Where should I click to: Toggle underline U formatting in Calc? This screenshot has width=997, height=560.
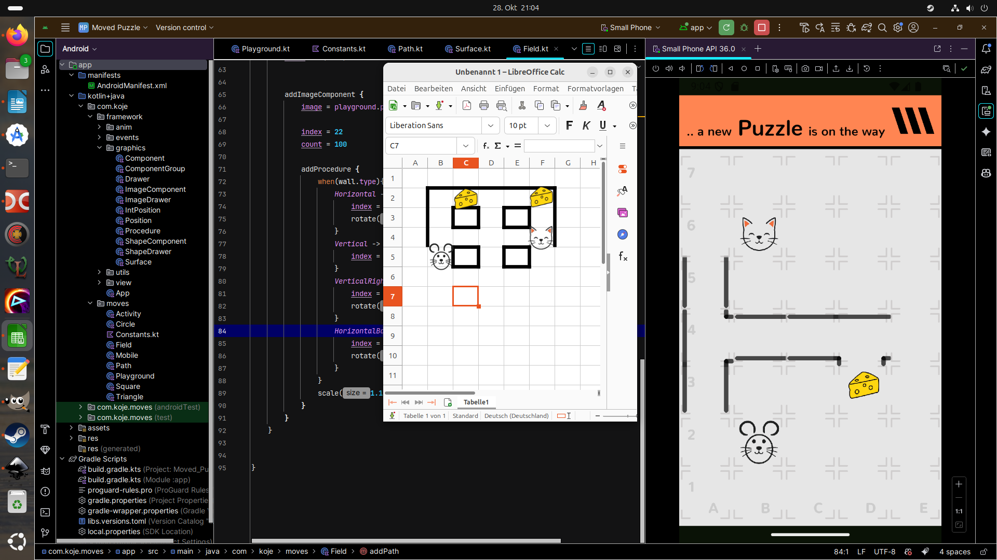(x=602, y=125)
